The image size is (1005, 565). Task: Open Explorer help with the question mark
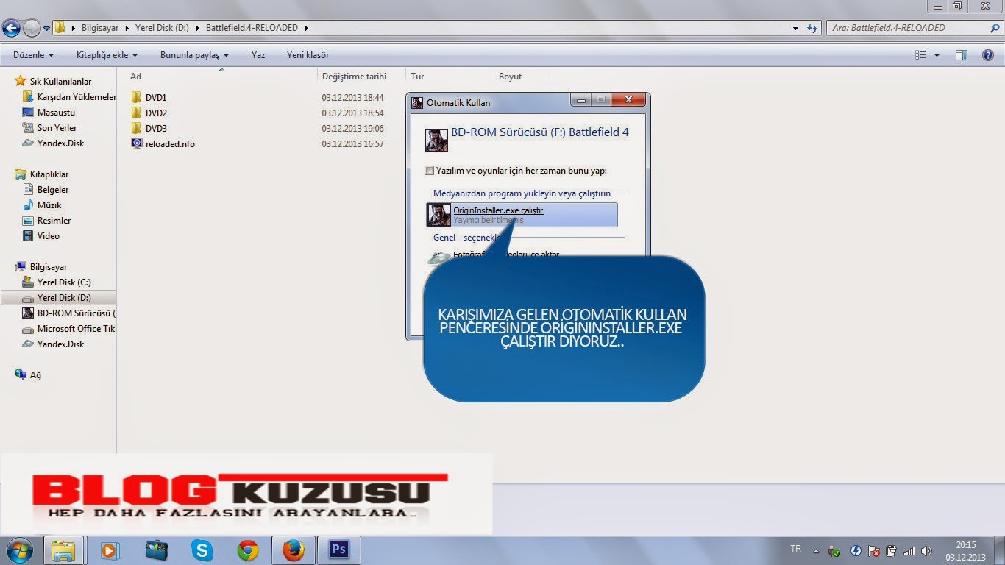pyautogui.click(x=988, y=55)
